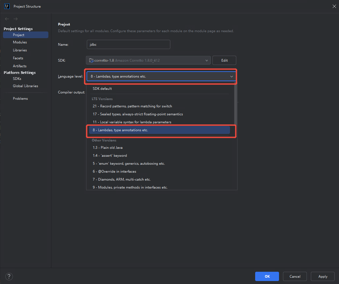Click the IntelliJ IDEA logo icon
The width and height of the screenshot is (339, 284).
pos(7,6)
